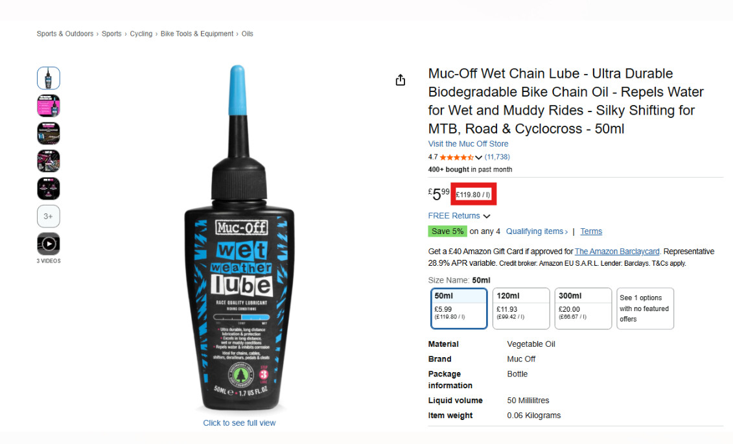Click the star rating icons
733x444 pixels.
click(x=456, y=158)
